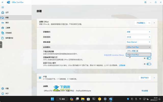This screenshot has width=163, height=102.
Task: Open the volume tray icon
Action: tap(147, 99)
